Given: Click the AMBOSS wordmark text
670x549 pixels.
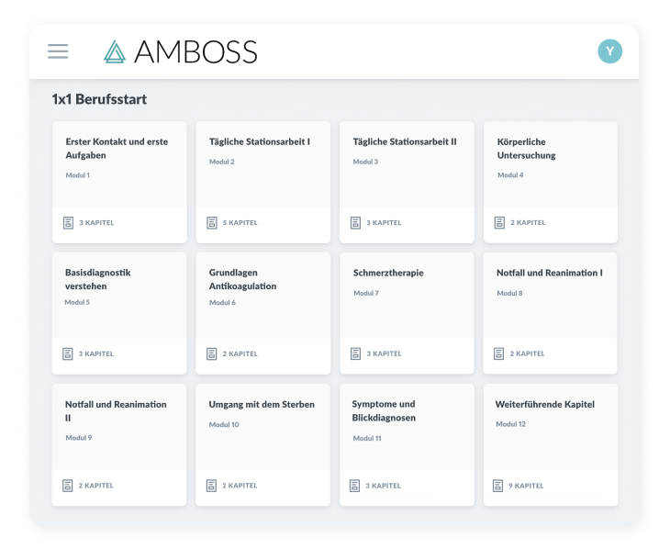Looking at the screenshot, I should click(x=195, y=51).
